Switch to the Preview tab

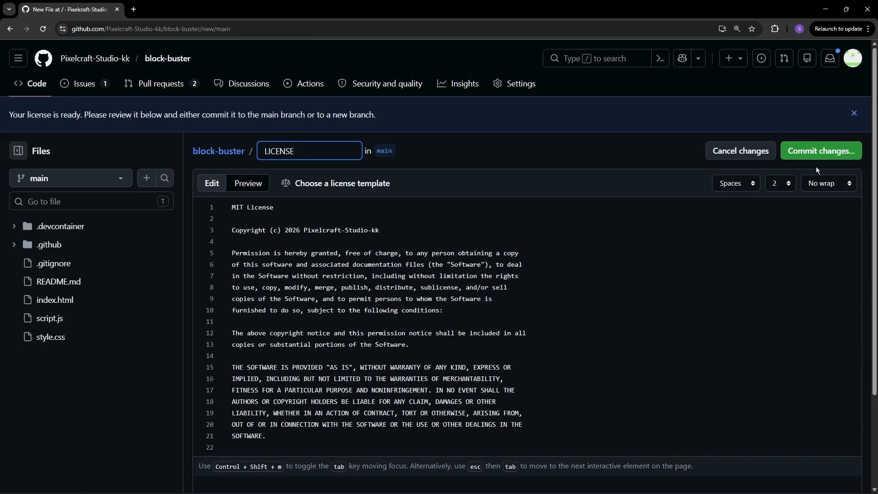tap(248, 183)
